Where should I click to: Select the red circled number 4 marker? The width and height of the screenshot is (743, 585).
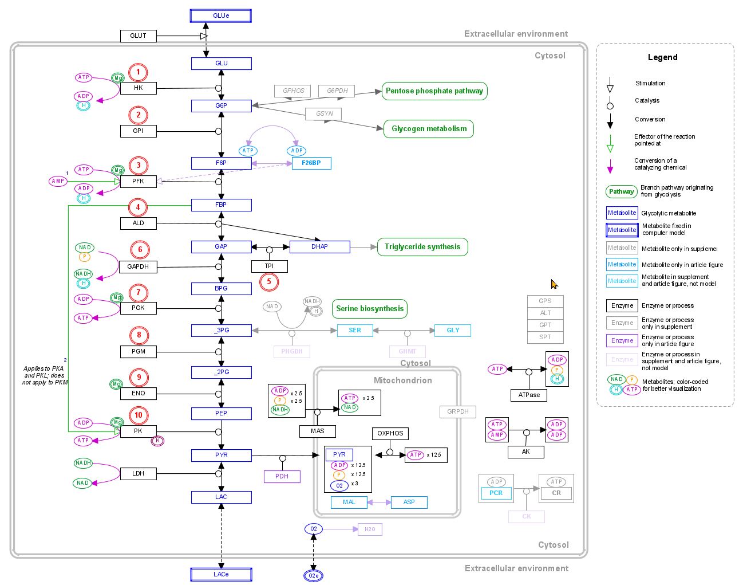click(138, 207)
